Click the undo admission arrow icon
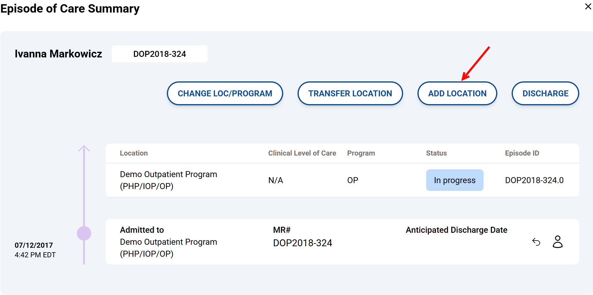The width and height of the screenshot is (593, 295). [536, 242]
